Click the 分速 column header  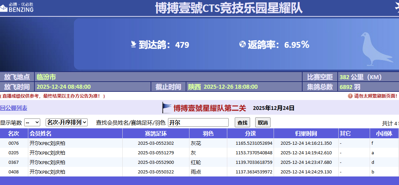(250, 133)
